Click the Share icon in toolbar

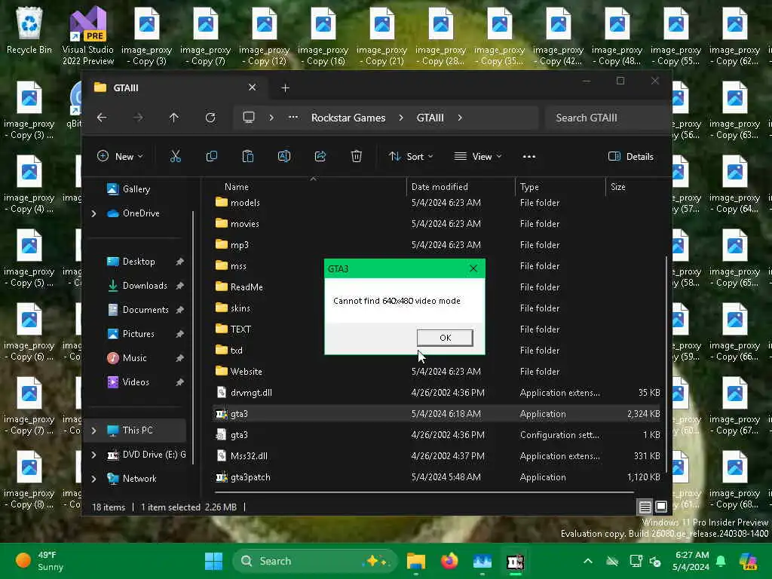(320, 157)
